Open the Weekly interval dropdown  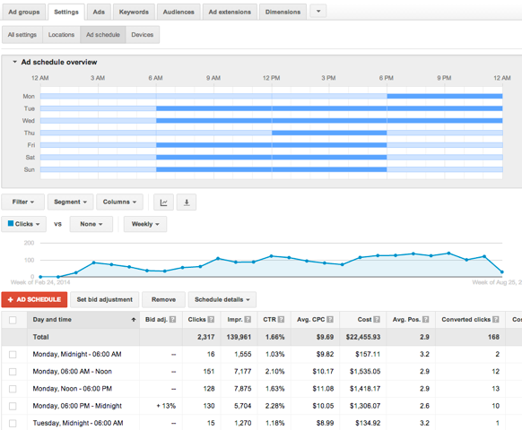point(145,224)
